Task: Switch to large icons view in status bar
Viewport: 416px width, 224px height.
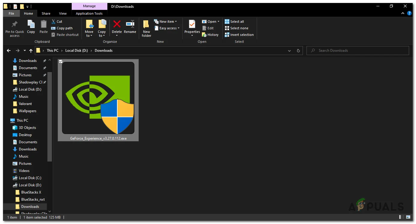Action: click(x=408, y=217)
